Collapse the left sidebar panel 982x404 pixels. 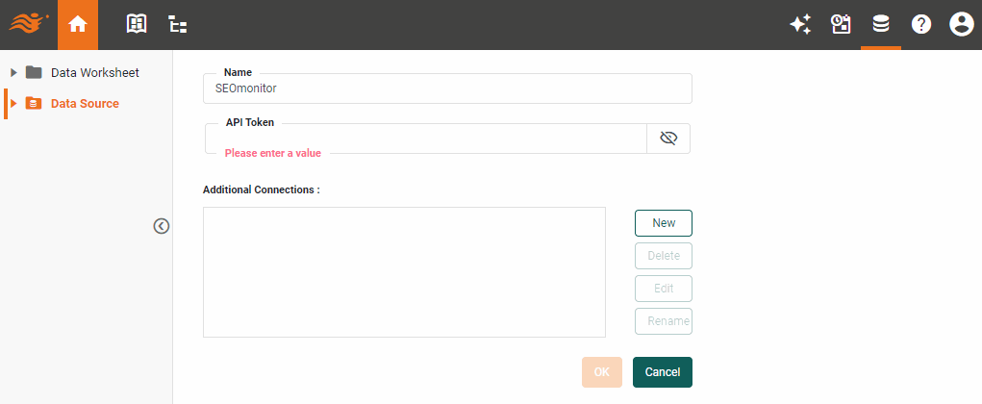pyautogui.click(x=162, y=226)
